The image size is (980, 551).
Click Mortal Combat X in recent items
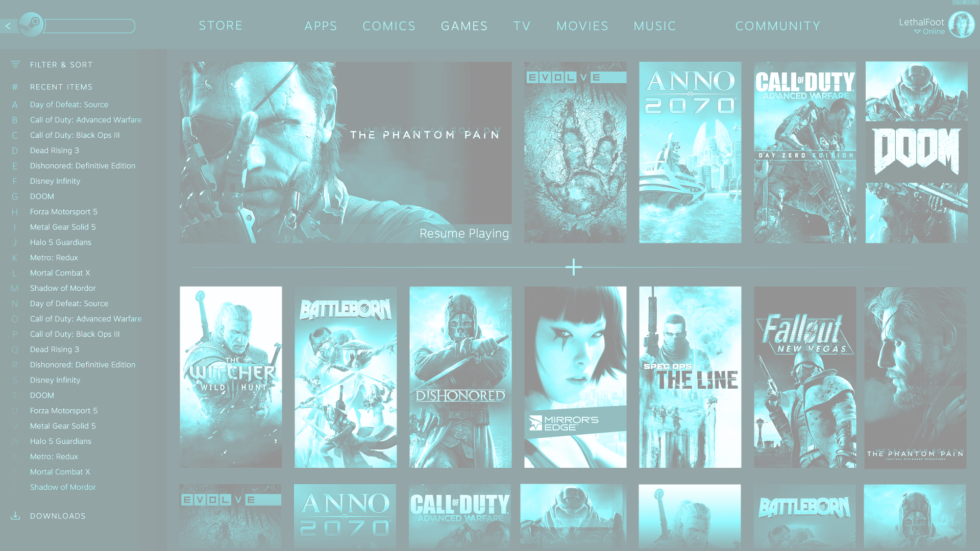click(60, 272)
